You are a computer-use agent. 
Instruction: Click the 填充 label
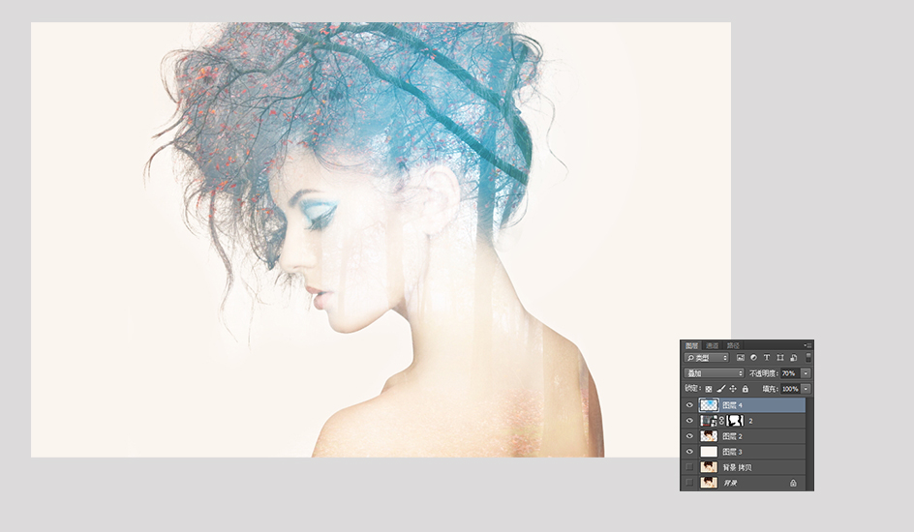tap(770, 389)
